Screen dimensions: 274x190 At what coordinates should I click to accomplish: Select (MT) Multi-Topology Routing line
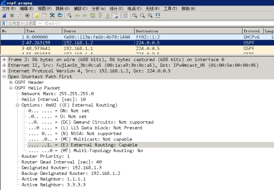86,151
